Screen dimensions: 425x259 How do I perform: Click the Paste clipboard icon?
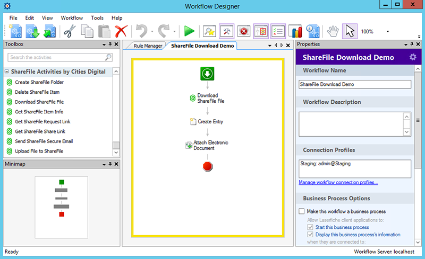[x=104, y=31]
